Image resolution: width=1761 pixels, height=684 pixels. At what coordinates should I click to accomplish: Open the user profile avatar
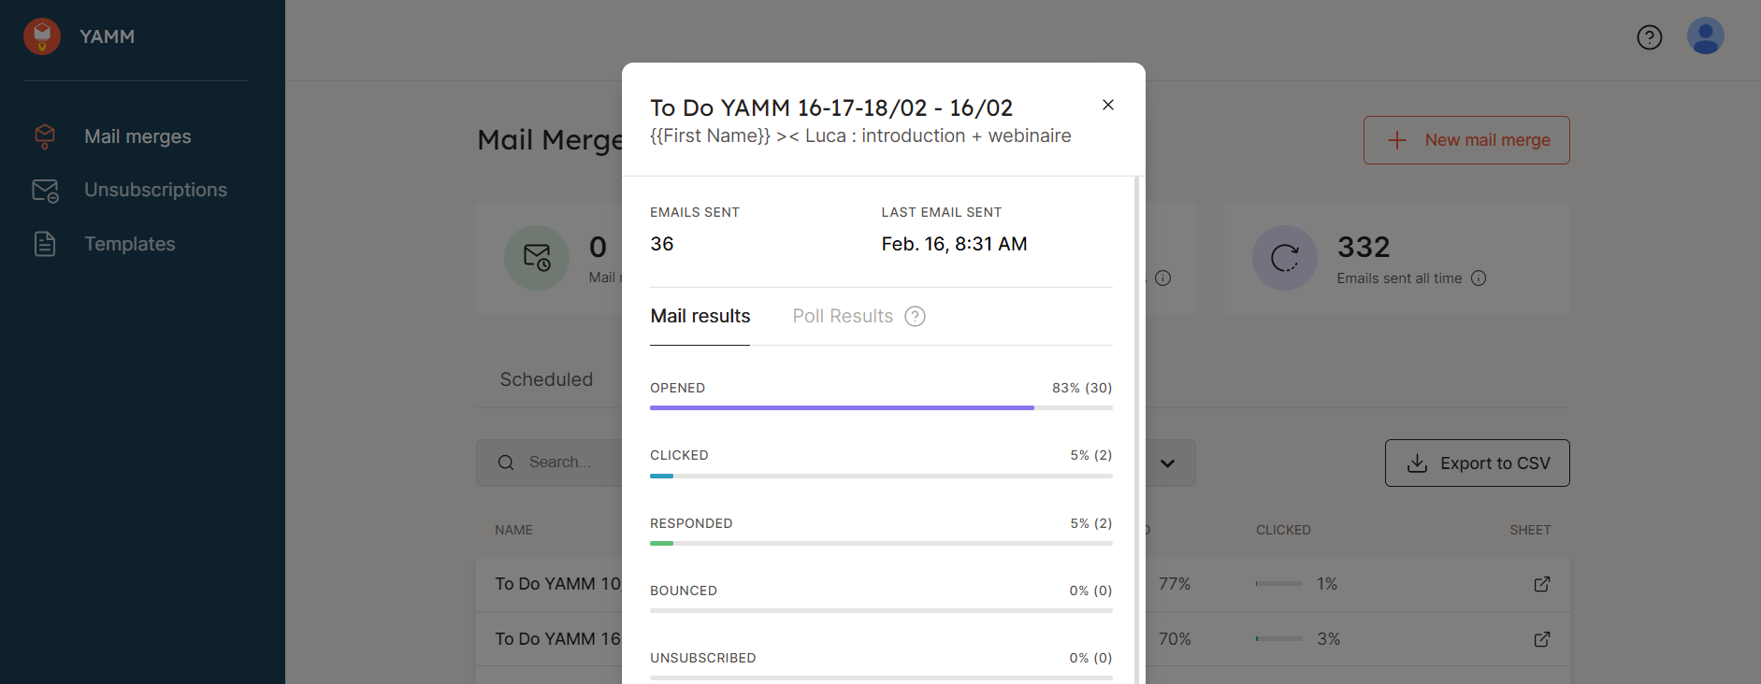click(x=1706, y=36)
